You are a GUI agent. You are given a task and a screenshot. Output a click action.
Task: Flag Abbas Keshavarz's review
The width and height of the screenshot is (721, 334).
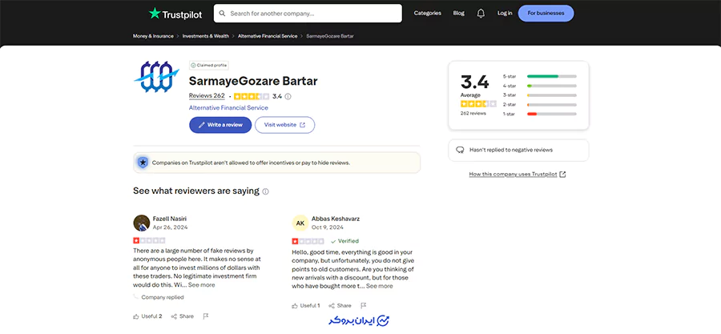364,305
